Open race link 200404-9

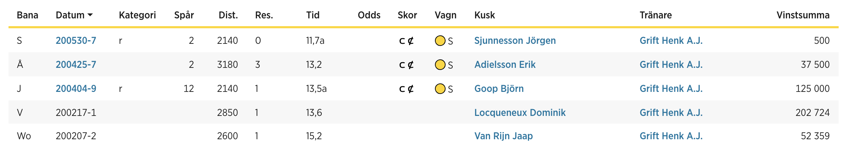pyautogui.click(x=76, y=89)
